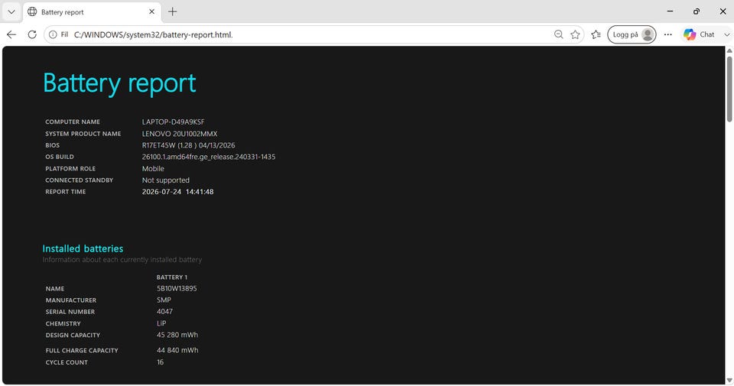Open the zoom magnifier in address bar

(x=558, y=34)
